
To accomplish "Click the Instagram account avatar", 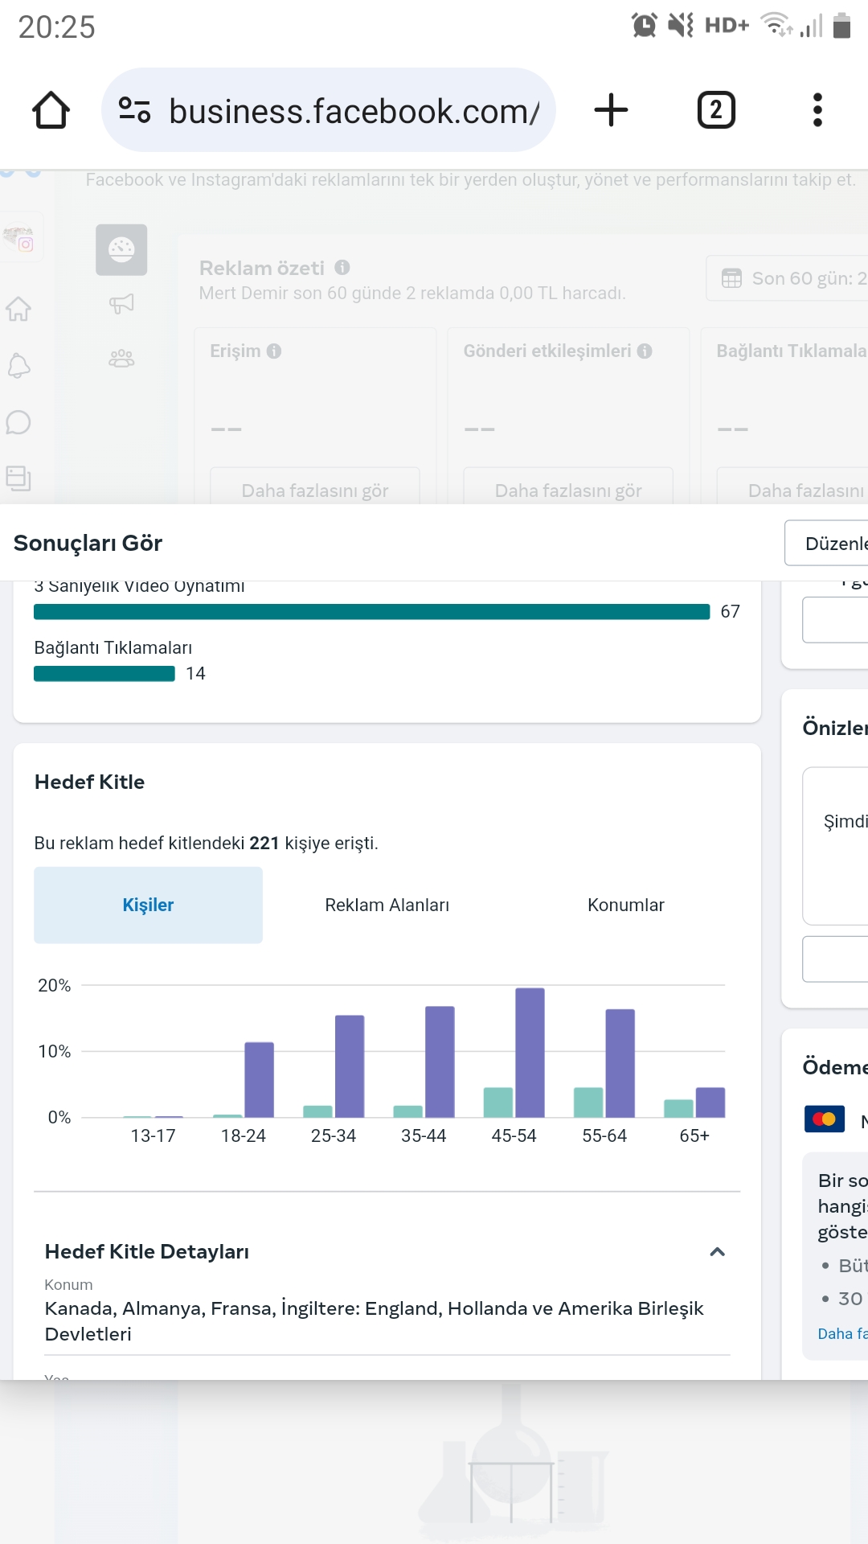I will point(19,237).
